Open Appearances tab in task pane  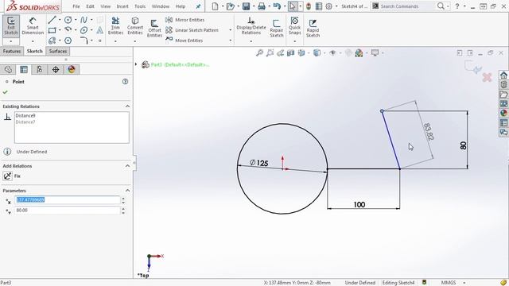tap(503, 113)
